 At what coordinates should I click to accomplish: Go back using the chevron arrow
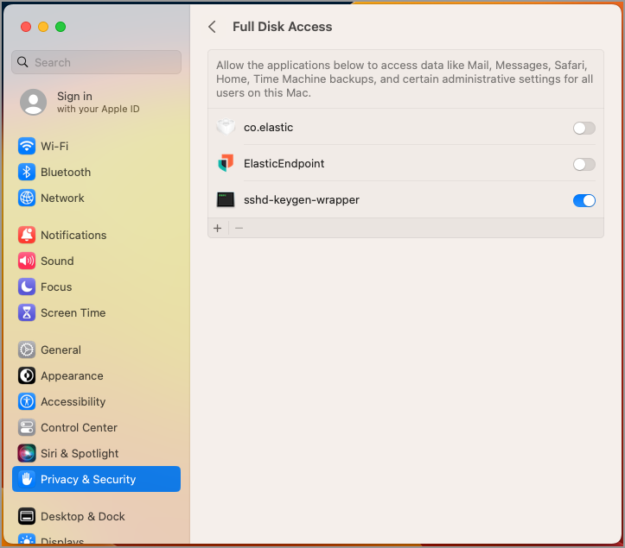point(213,27)
